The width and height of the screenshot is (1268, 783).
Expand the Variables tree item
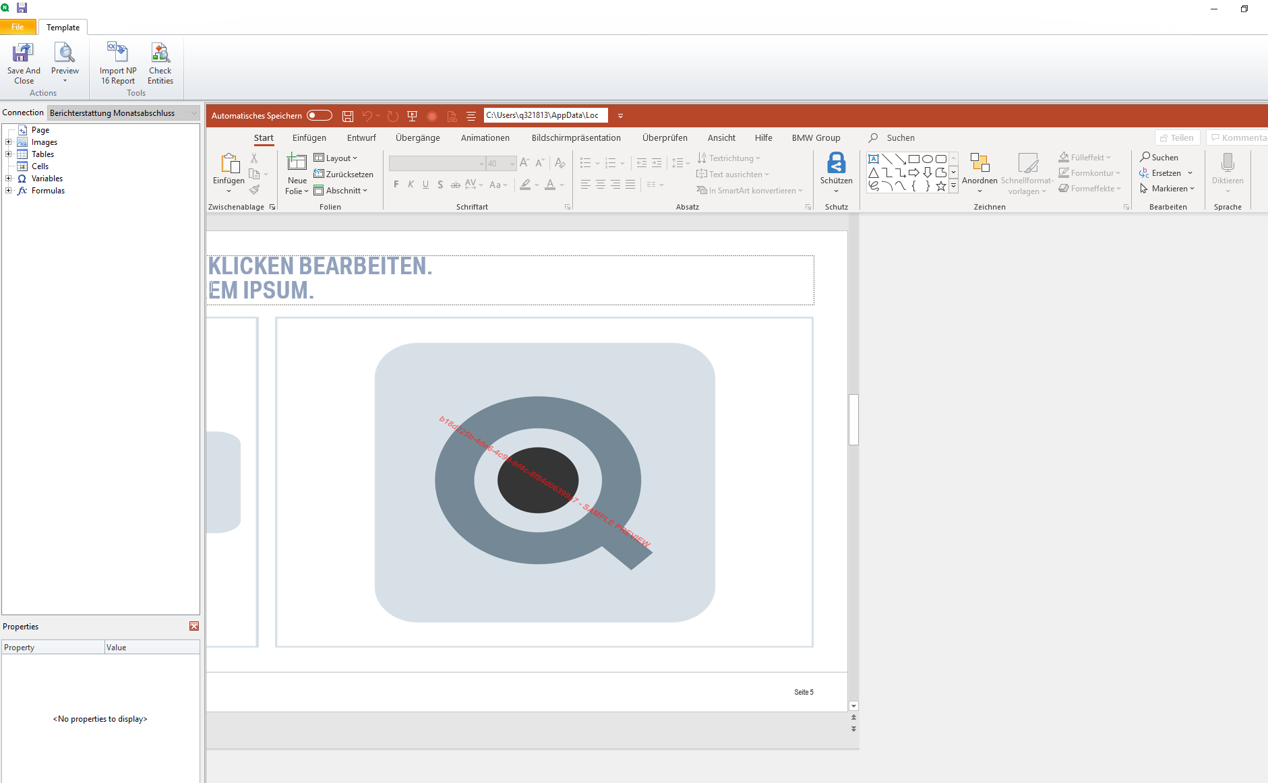pos(7,178)
